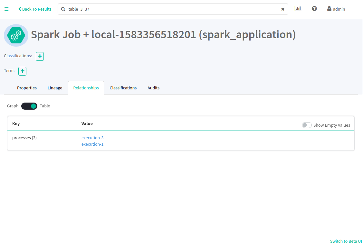Click the Spark Job gear hexagon icon

pos(16,35)
